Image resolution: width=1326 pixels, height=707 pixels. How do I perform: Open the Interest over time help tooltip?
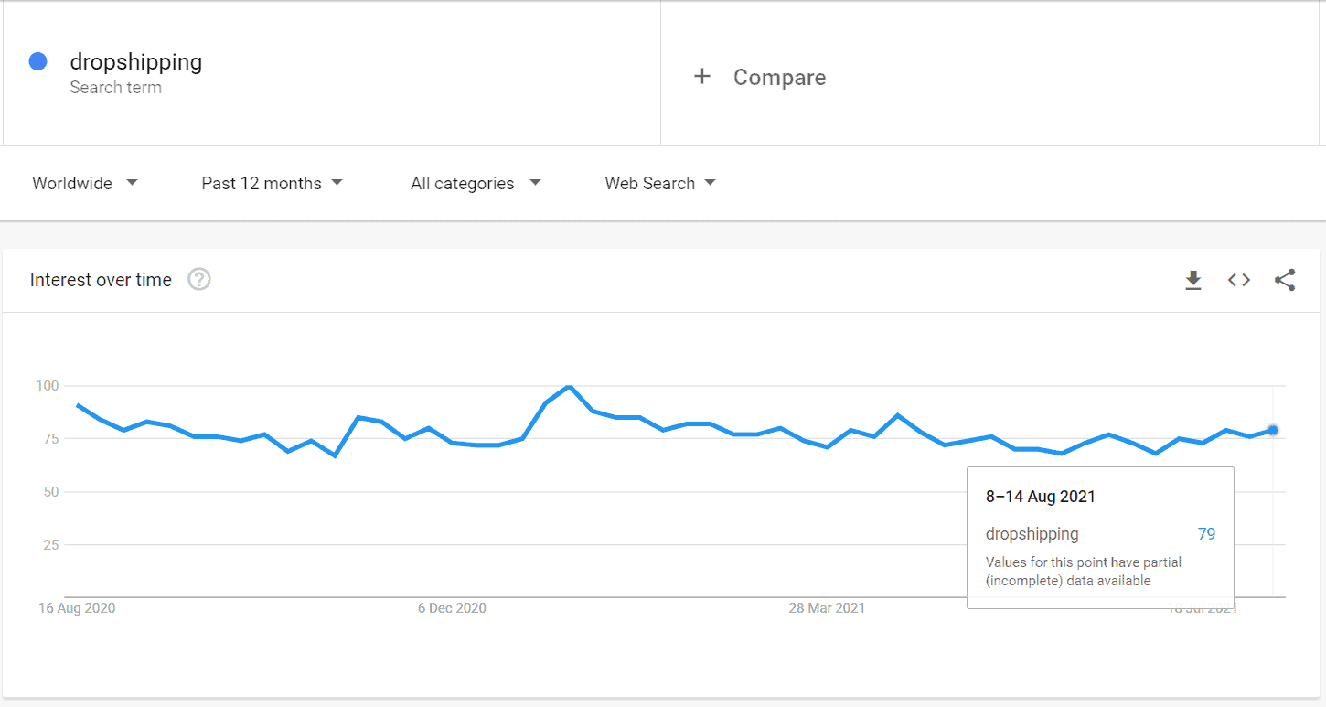pos(198,279)
